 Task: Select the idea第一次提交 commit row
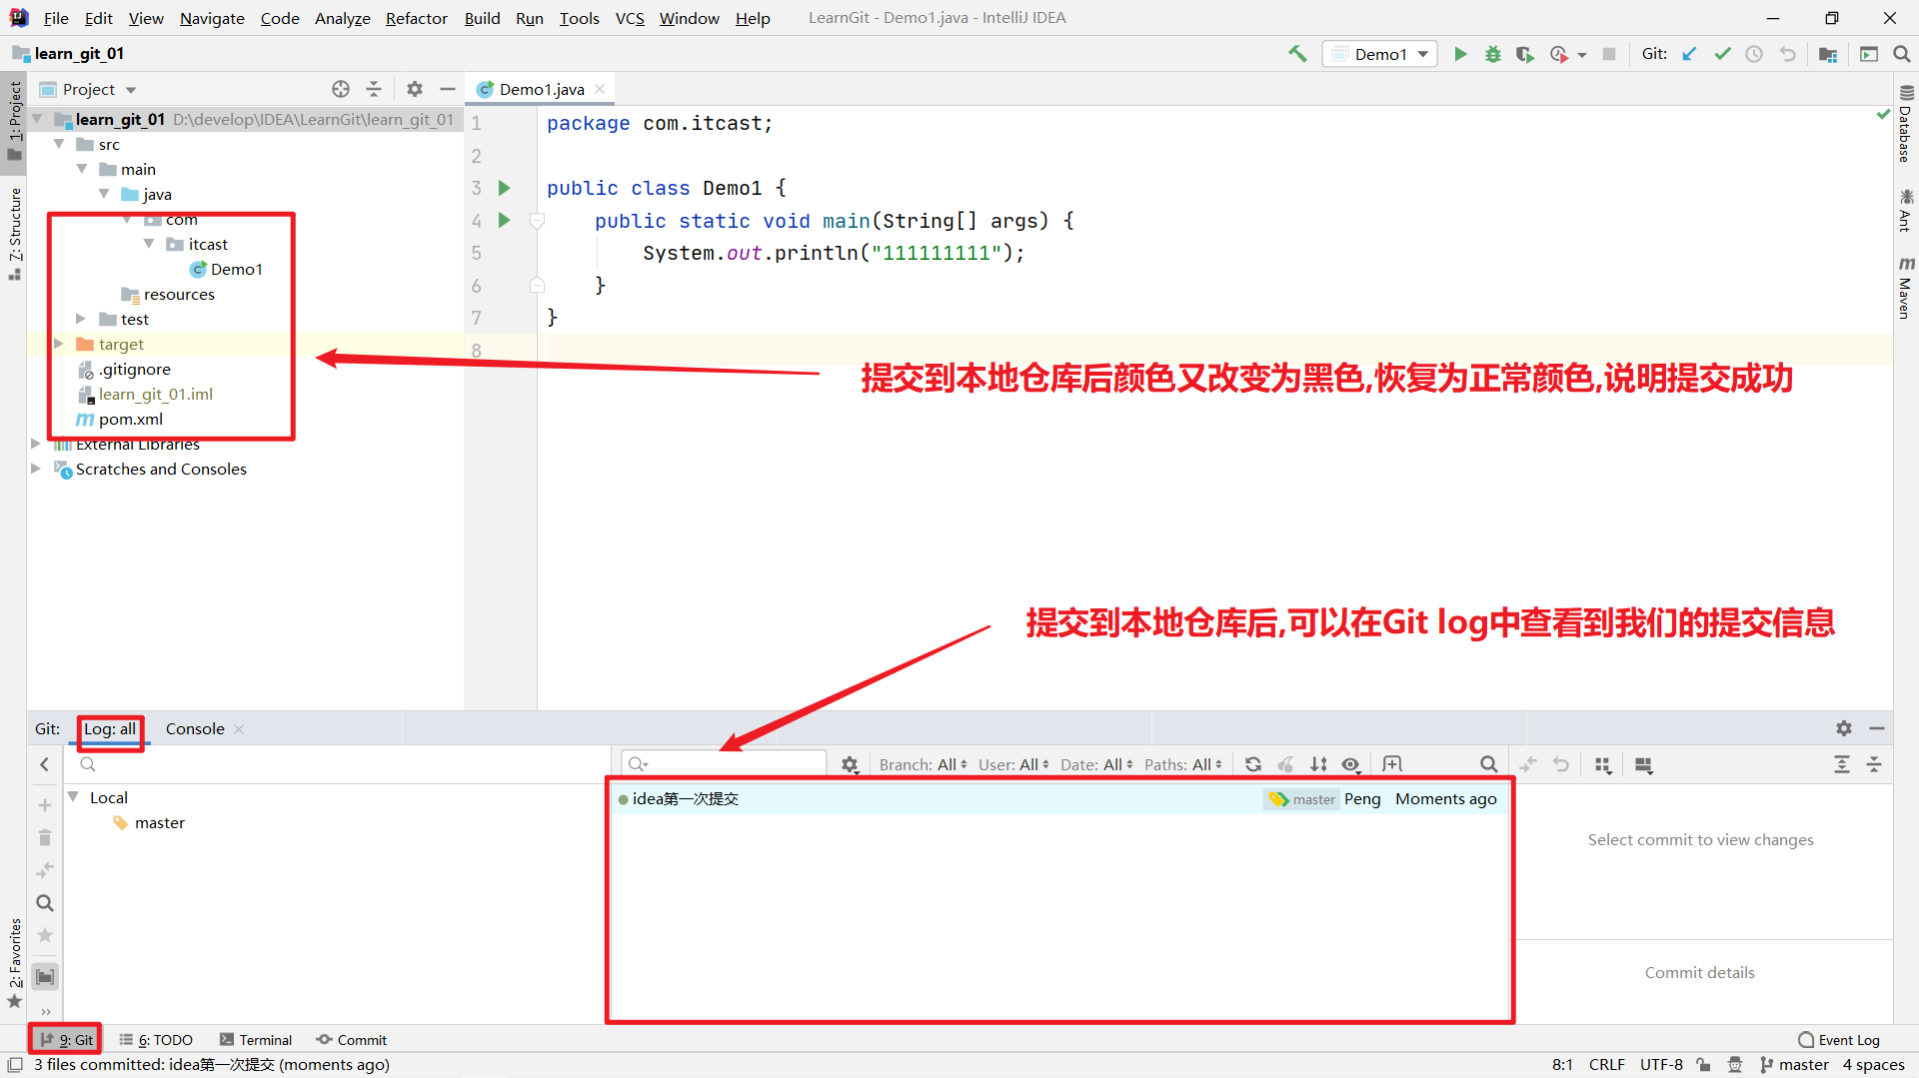point(1059,798)
